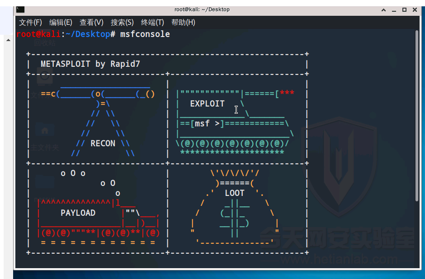
Task: Open the 查看(V) menu
Action: 91,22
